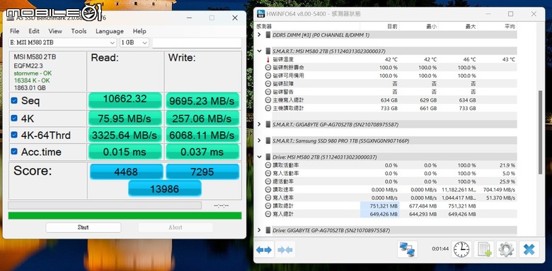Viewport: 552px width, 271px height.
Task: Click the write score 7295 button
Action: point(203,172)
